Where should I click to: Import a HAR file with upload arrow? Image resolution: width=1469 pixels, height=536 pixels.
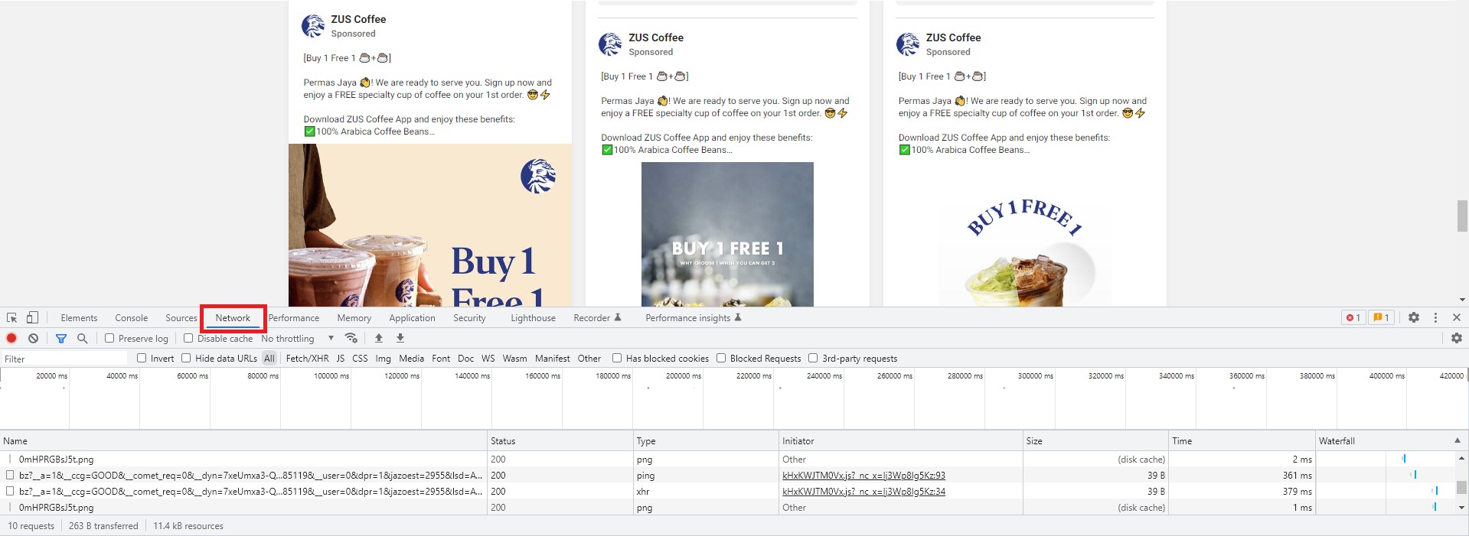pyautogui.click(x=379, y=338)
